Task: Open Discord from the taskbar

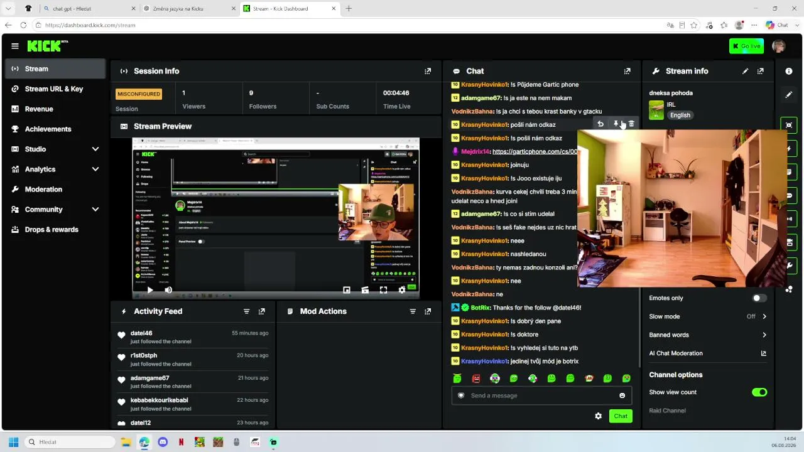Action: (163, 442)
